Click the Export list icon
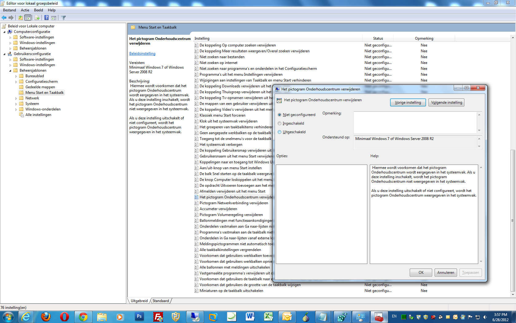The height and width of the screenshot is (323, 516). (37, 18)
